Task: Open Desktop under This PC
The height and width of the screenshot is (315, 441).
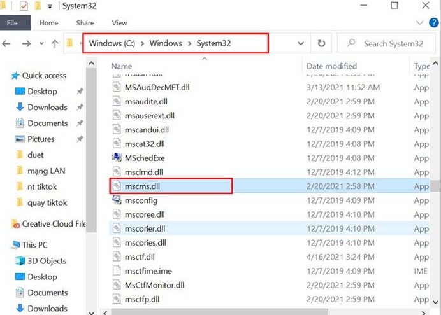Action: coord(42,277)
